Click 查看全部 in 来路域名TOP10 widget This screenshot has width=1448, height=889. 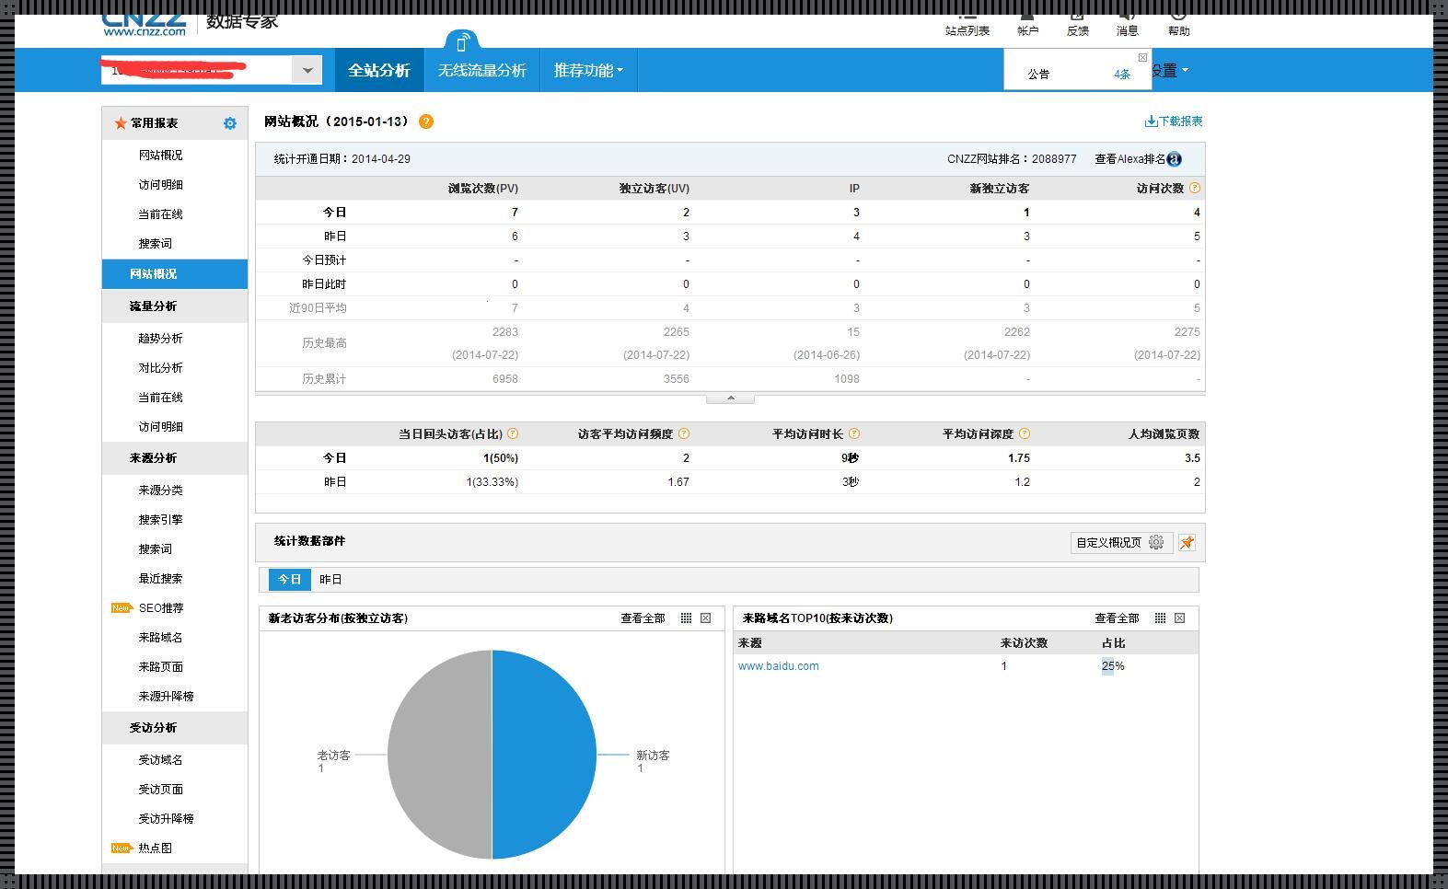(x=1117, y=618)
